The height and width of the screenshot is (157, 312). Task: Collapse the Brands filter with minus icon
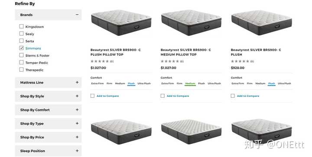click(x=77, y=15)
